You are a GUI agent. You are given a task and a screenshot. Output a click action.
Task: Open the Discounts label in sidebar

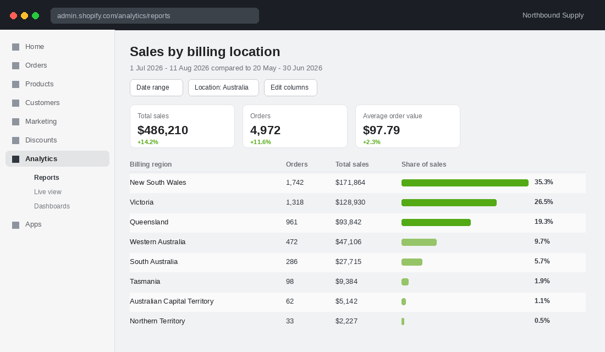point(41,140)
